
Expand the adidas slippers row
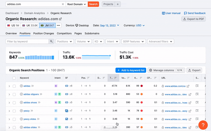9,95
